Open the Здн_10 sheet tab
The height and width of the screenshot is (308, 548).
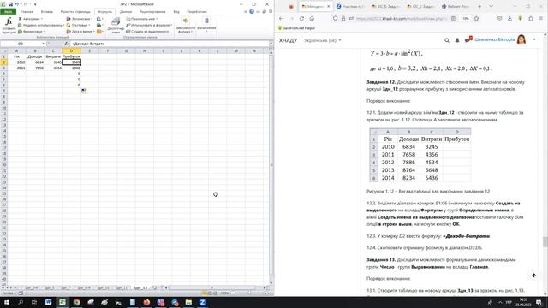[x=103, y=288]
